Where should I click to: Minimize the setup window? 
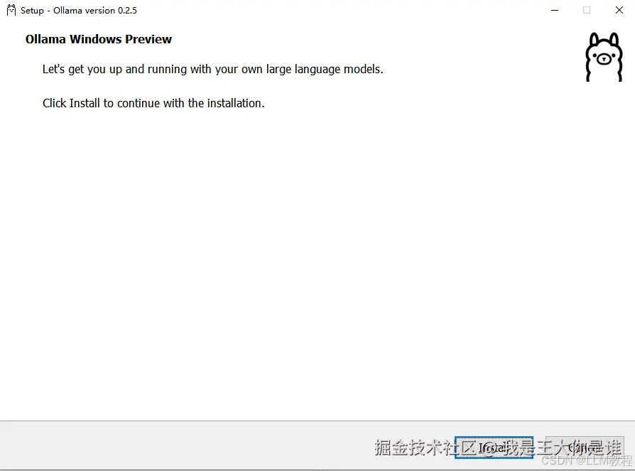(554, 10)
